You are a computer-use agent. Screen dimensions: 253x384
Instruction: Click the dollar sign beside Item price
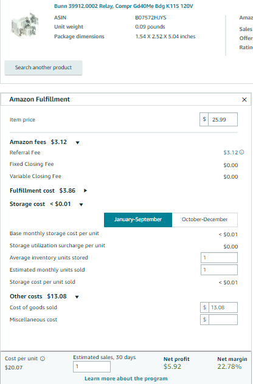pyautogui.click(x=204, y=120)
